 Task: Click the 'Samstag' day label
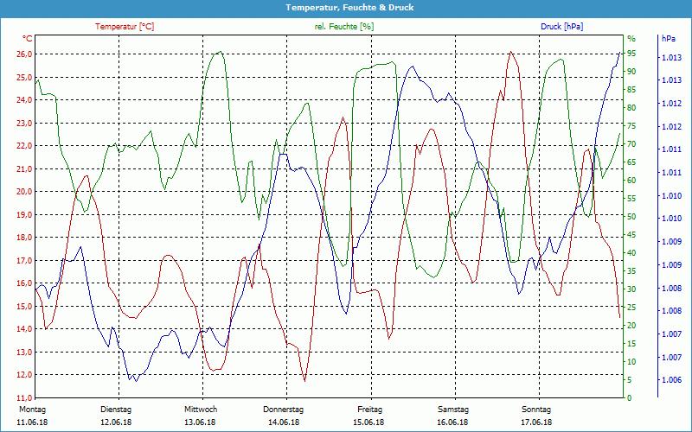coord(453,410)
